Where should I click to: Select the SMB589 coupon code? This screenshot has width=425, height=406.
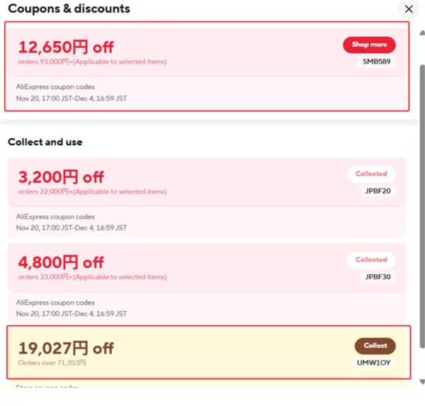click(x=377, y=62)
